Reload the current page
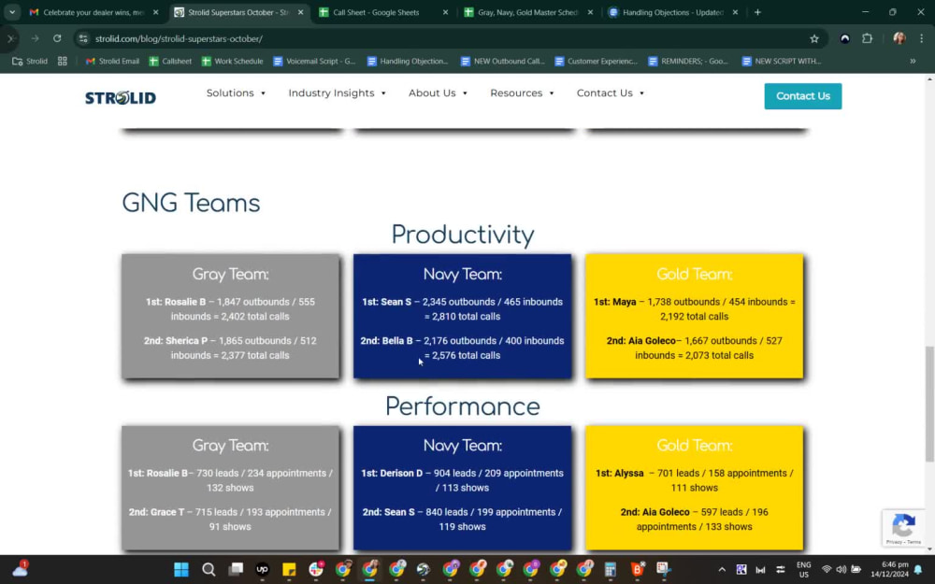Viewport: 935px width, 584px height. point(57,38)
